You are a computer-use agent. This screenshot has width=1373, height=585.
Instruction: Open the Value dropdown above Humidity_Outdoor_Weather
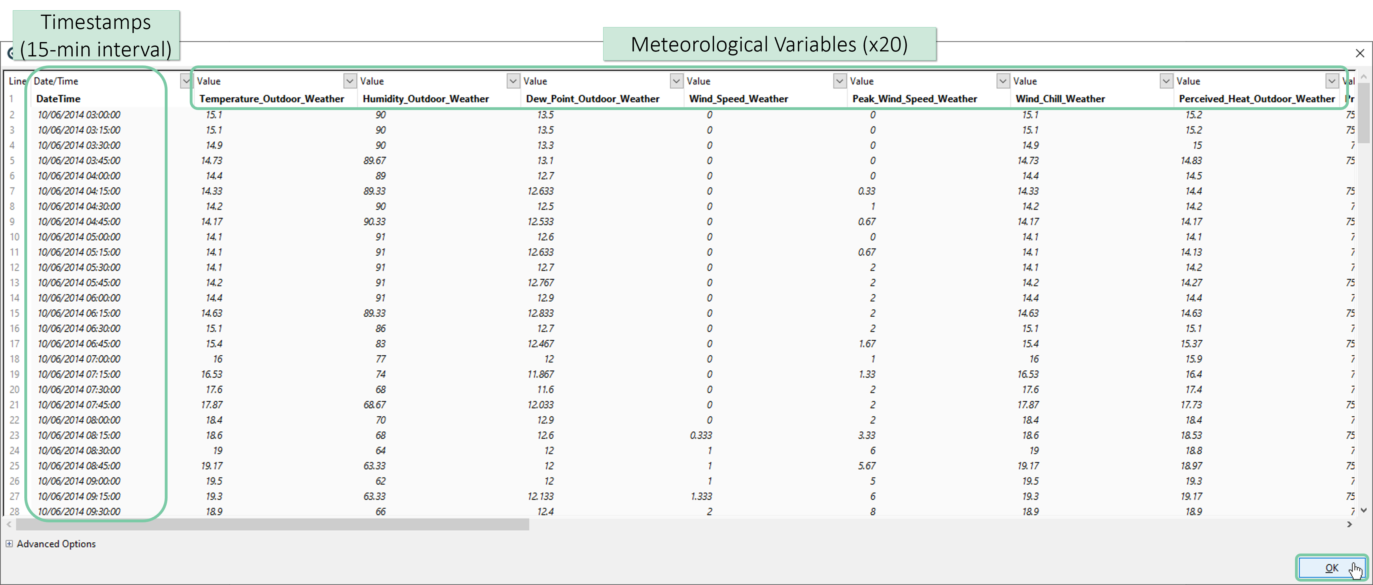[513, 81]
